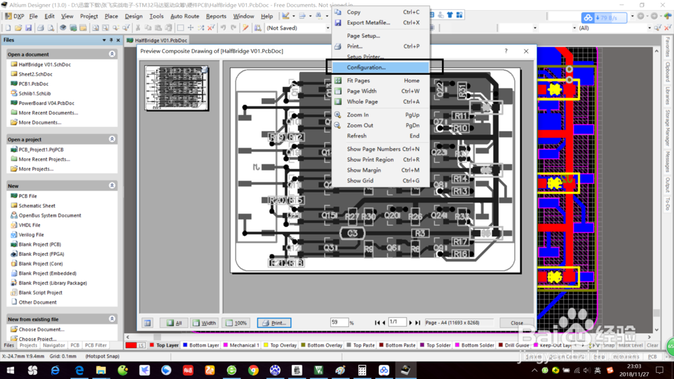
Task: Select Top Overlay layer tab
Action: (x=280, y=345)
